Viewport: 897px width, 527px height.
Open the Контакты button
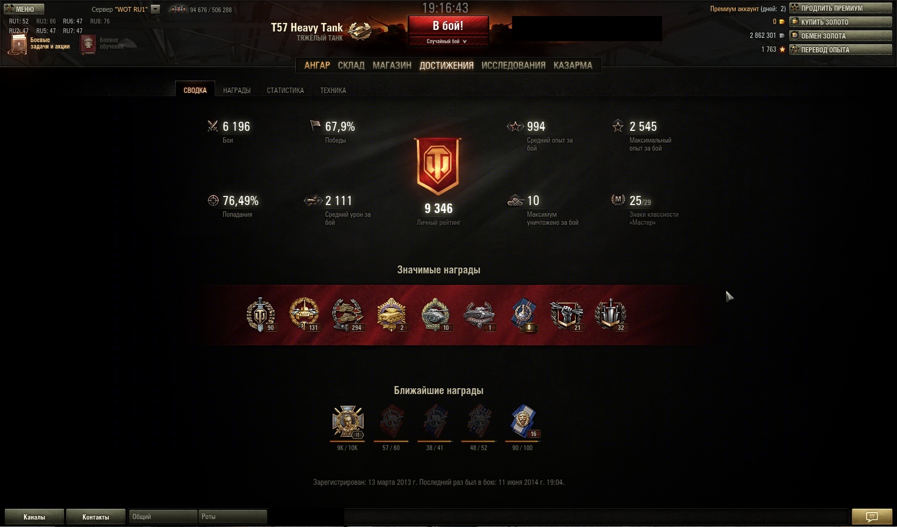point(96,516)
